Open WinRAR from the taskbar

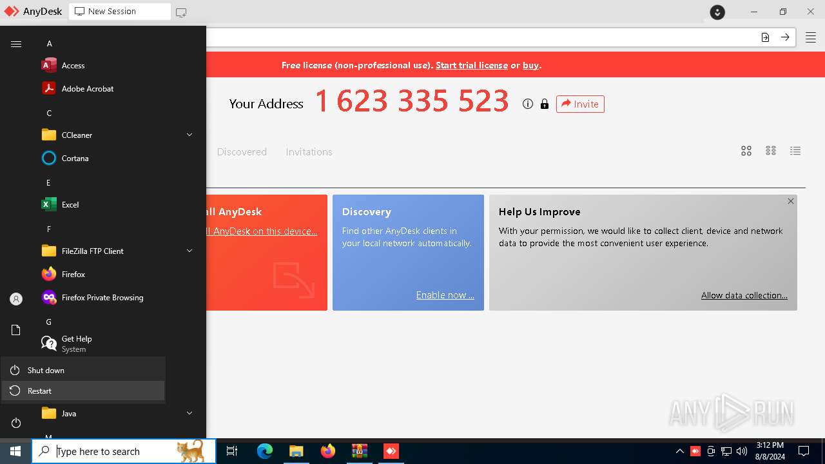[359, 451]
